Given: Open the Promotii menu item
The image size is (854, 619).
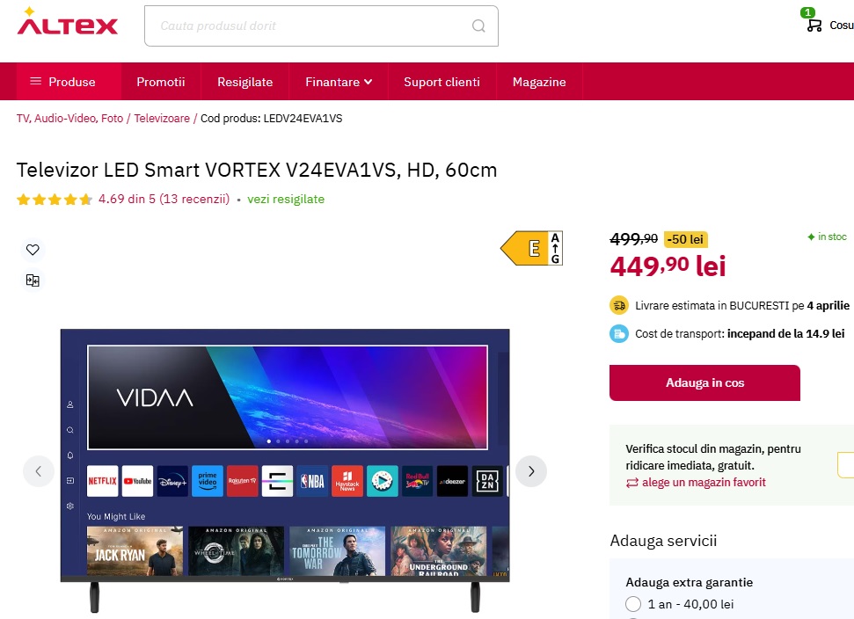Looking at the screenshot, I should point(161,82).
